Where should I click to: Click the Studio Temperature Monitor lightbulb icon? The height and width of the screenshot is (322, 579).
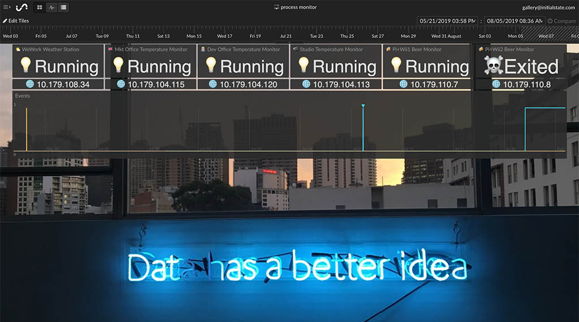tap(304, 66)
